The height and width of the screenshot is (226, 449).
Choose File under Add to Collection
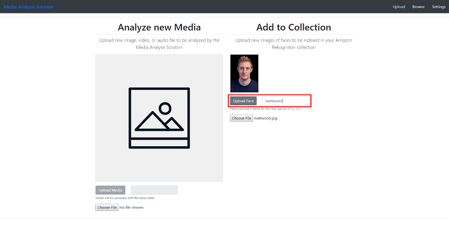[x=241, y=119]
